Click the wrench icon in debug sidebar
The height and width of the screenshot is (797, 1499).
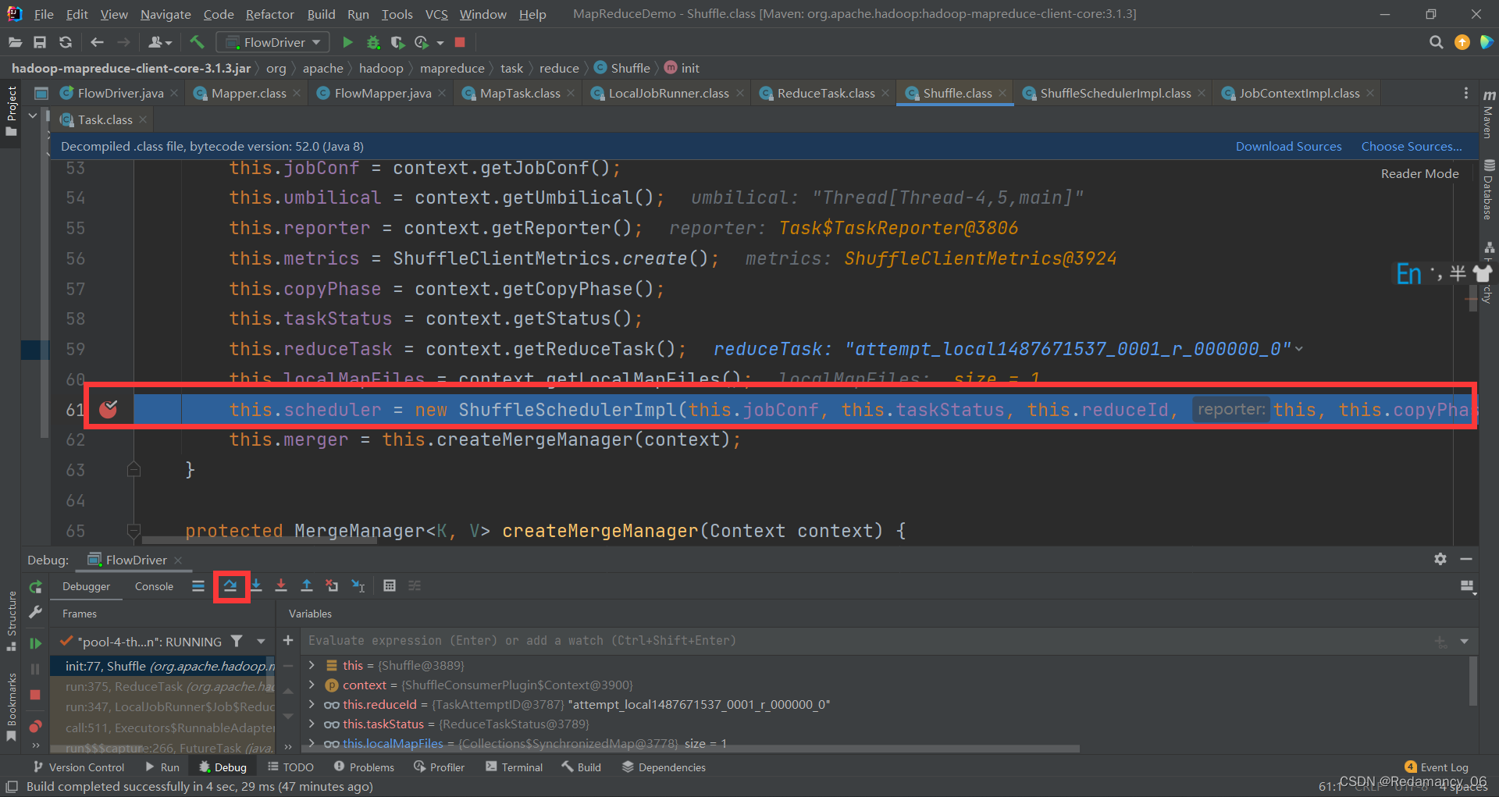pyautogui.click(x=35, y=613)
